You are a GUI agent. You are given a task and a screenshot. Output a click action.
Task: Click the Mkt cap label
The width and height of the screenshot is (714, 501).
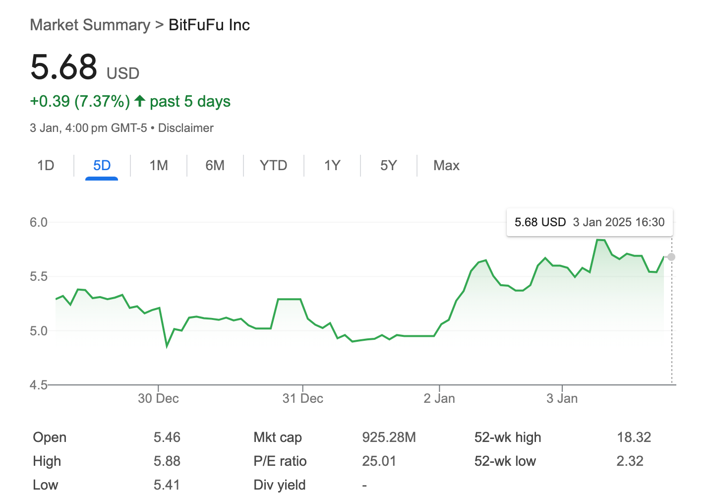coord(278,437)
